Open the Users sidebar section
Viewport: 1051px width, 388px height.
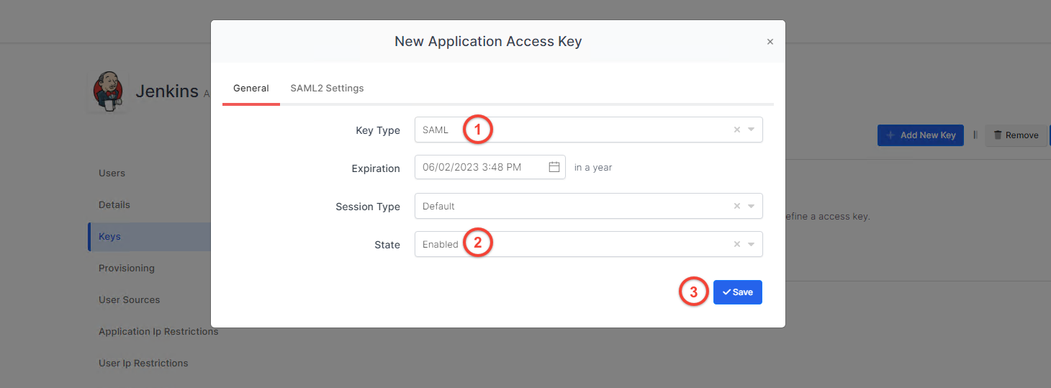point(112,173)
